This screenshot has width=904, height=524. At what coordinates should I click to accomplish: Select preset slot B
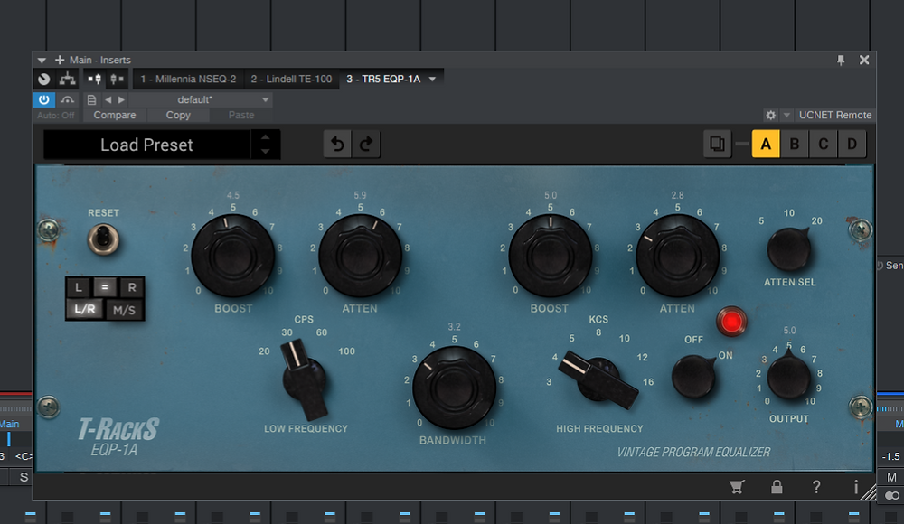pyautogui.click(x=795, y=145)
